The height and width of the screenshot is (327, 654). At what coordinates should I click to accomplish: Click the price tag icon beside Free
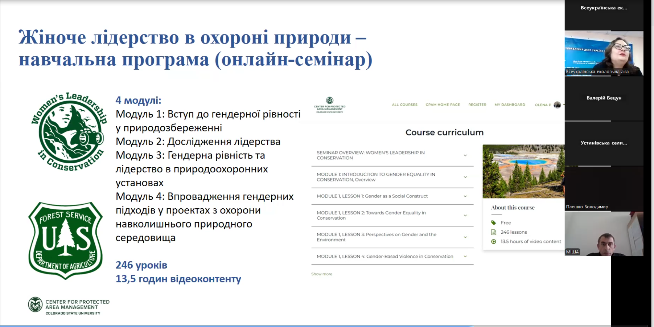click(x=493, y=223)
